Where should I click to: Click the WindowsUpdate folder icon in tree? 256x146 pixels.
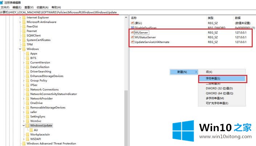28,126
